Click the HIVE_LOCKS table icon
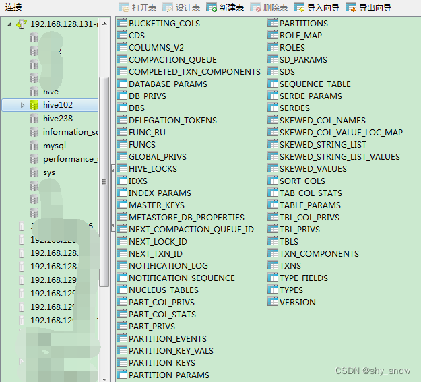 (122, 168)
